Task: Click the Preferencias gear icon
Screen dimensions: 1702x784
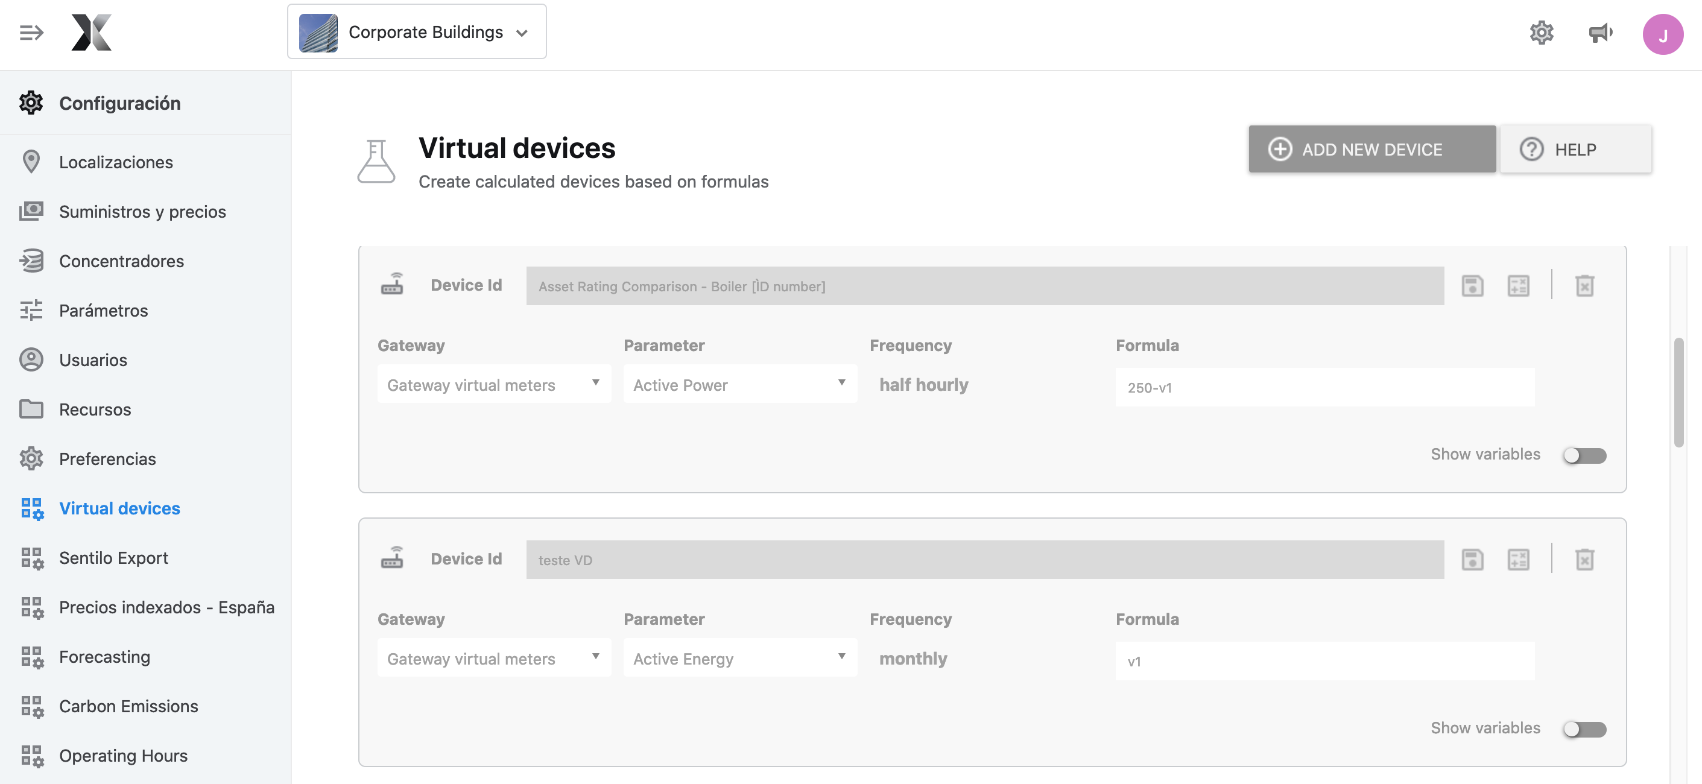Action: click(31, 459)
